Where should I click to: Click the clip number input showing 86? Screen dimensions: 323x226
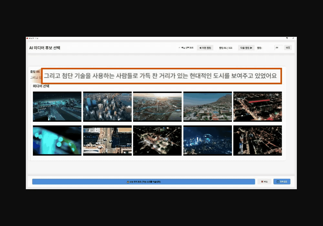[x=278, y=47]
